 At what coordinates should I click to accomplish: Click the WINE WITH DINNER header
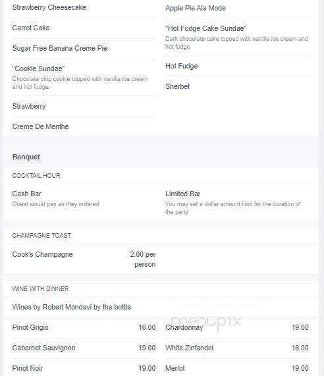point(41,288)
